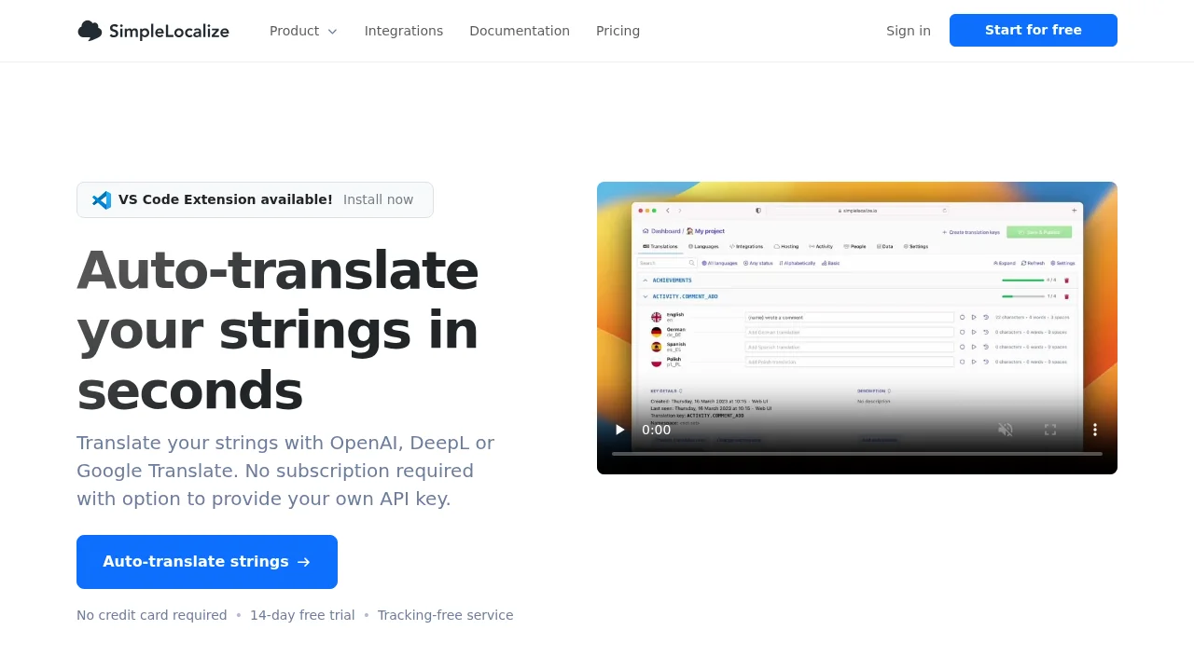Click the VS Code icon in the extension banner

pos(101,199)
